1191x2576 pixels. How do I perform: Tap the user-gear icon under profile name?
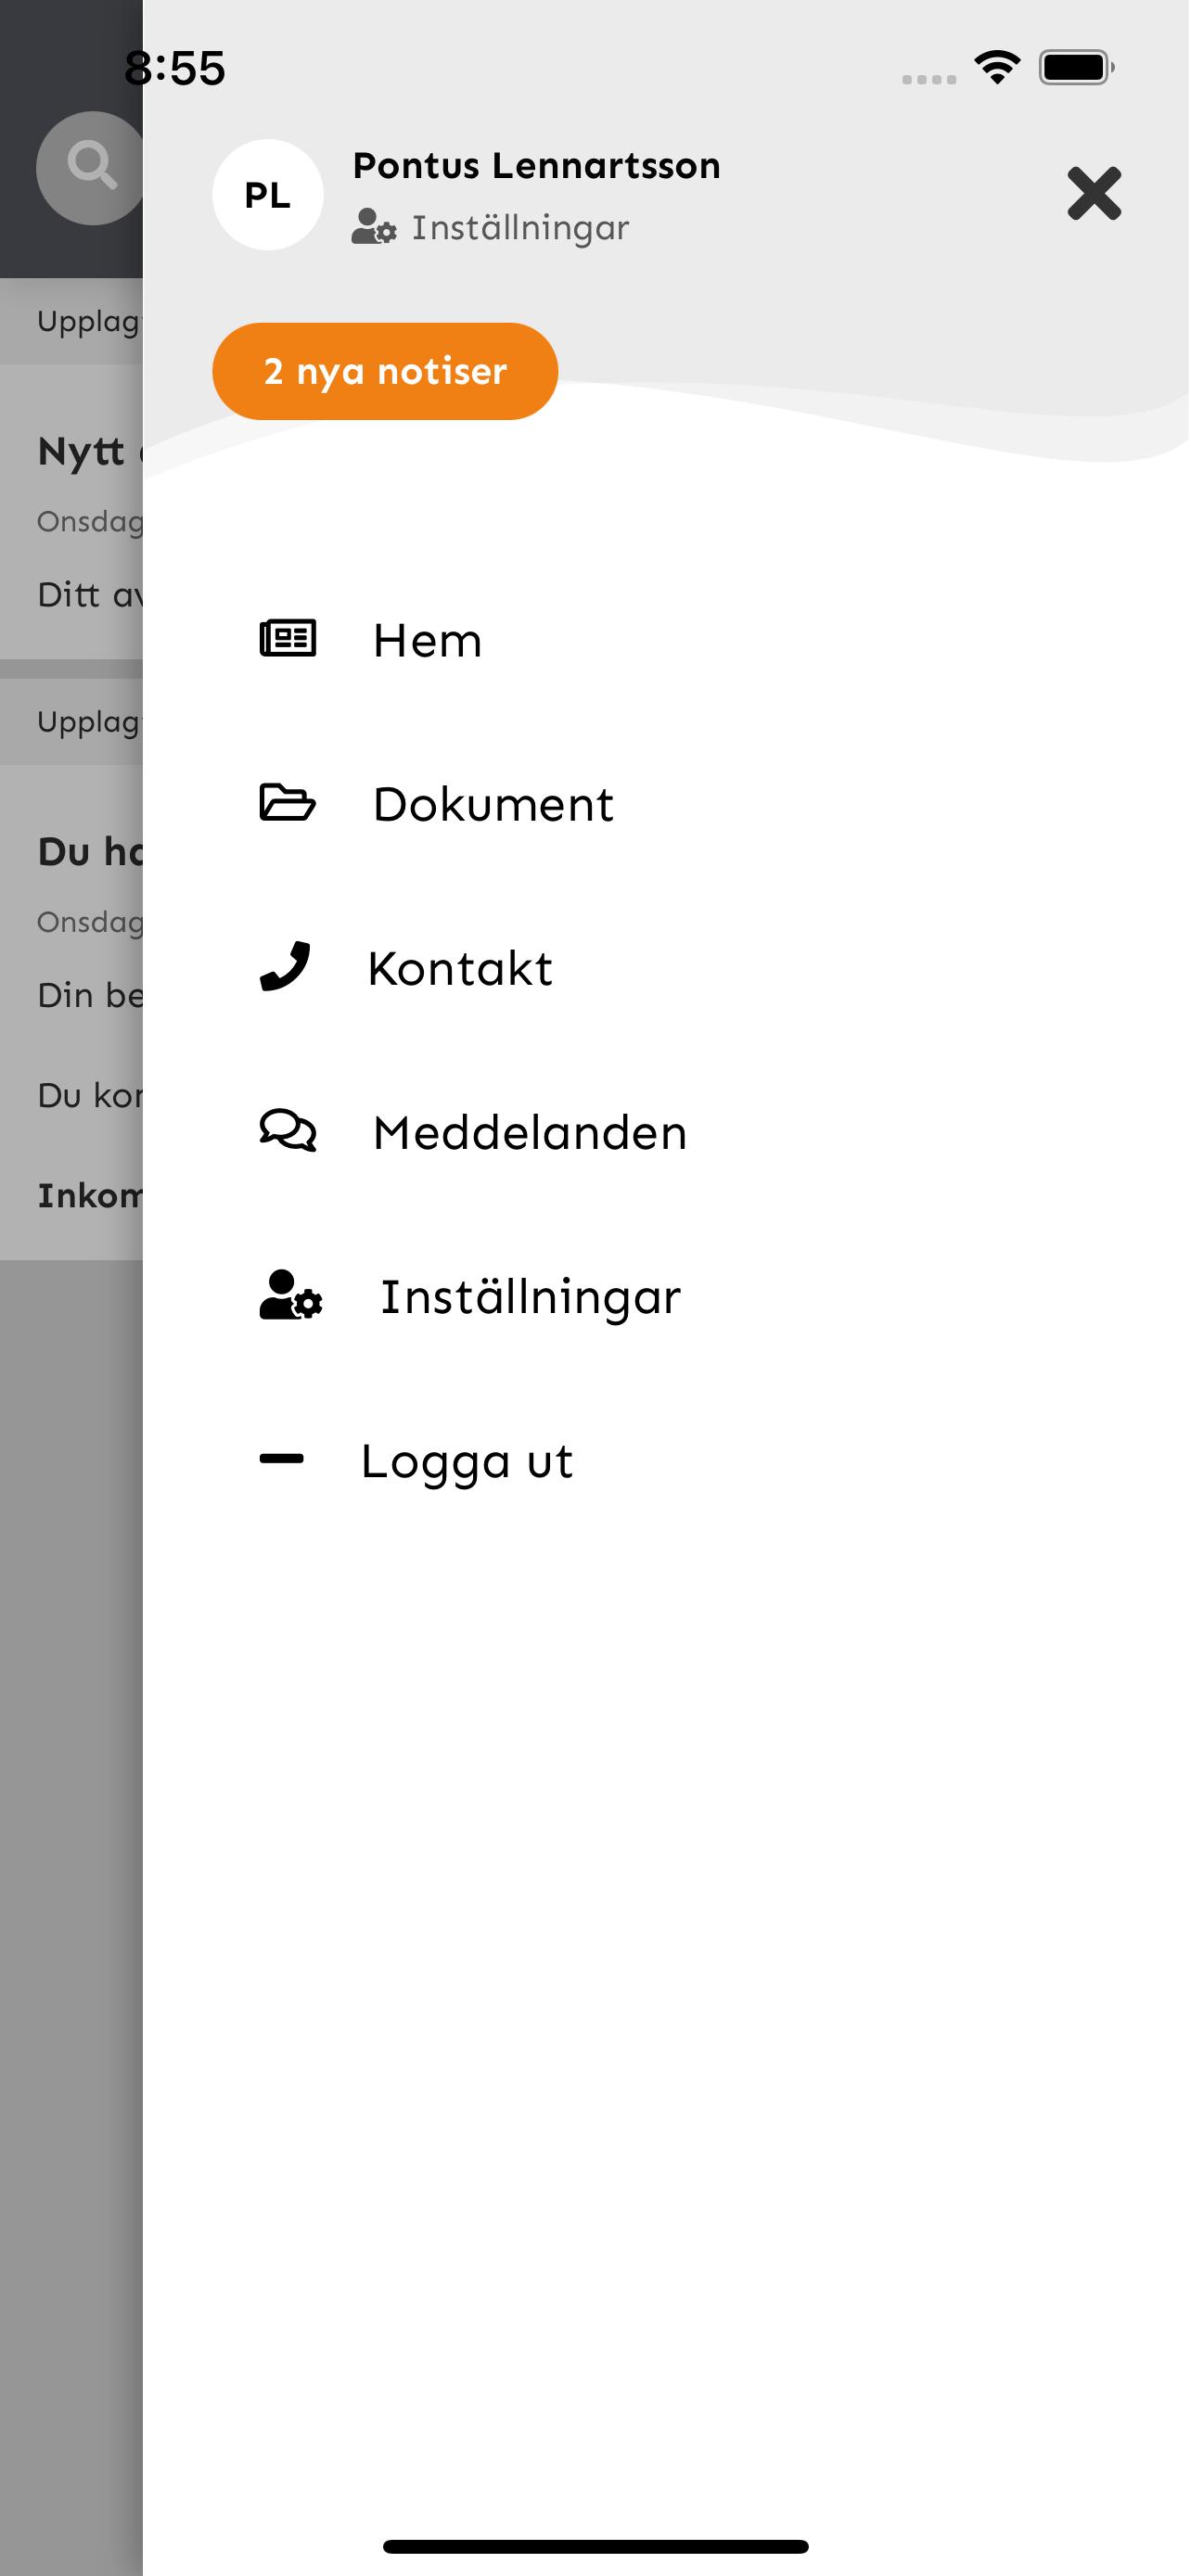pyautogui.click(x=374, y=227)
